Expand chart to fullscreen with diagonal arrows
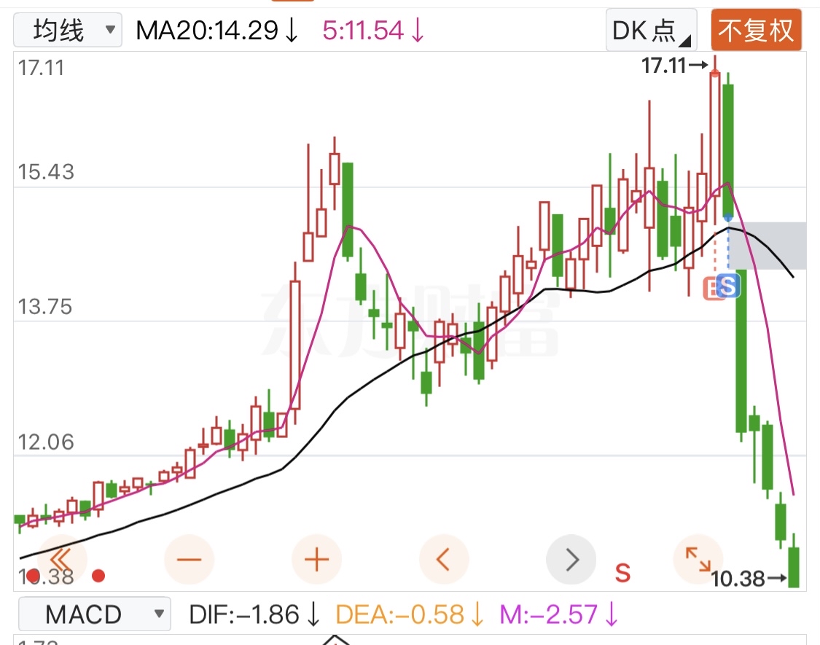This screenshot has width=820, height=645. pyautogui.click(x=698, y=559)
